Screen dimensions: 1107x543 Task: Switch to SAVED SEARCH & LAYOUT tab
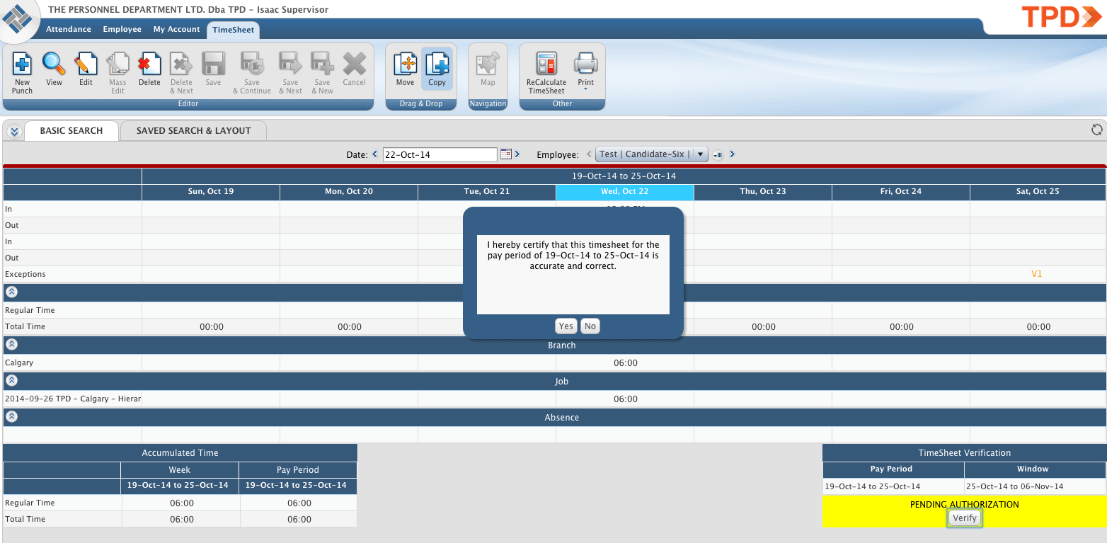click(x=193, y=131)
